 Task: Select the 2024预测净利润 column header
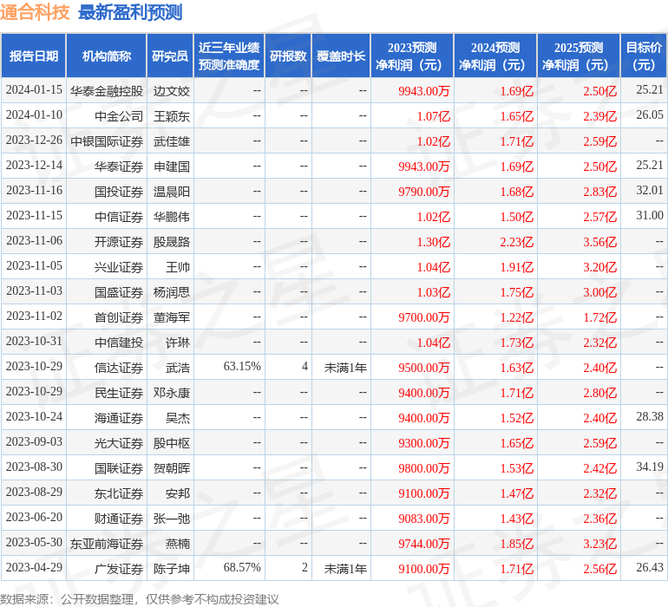tap(495, 55)
